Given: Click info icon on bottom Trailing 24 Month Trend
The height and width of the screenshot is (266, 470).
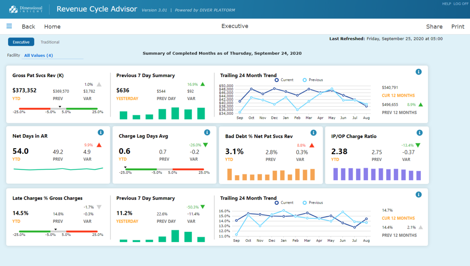Looking at the screenshot, I should coord(419,194).
